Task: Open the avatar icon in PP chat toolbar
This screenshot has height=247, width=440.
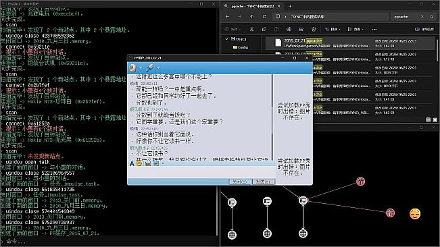Action: [x=132, y=67]
